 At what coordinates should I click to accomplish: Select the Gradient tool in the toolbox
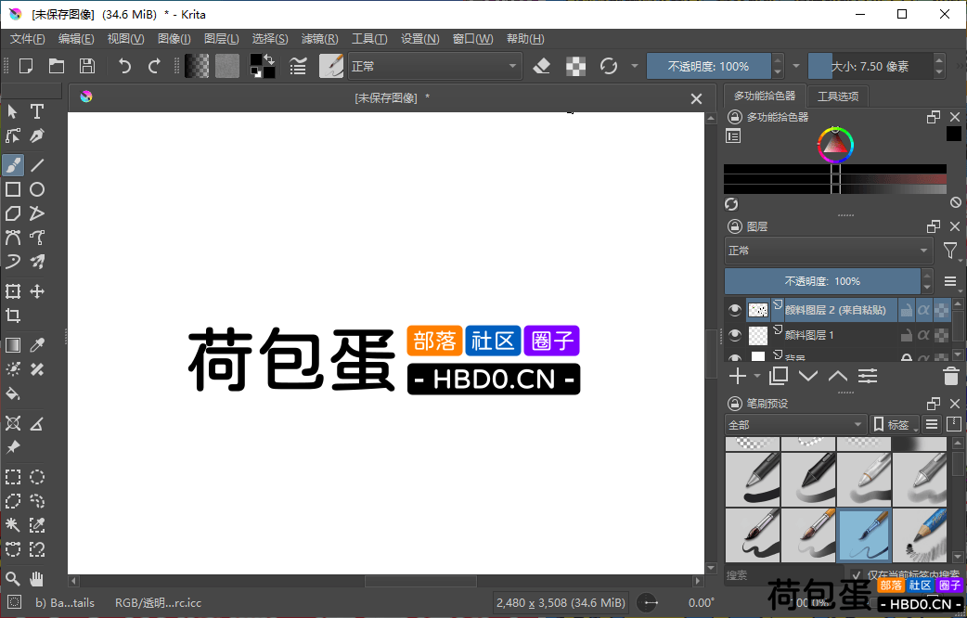pyautogui.click(x=13, y=345)
